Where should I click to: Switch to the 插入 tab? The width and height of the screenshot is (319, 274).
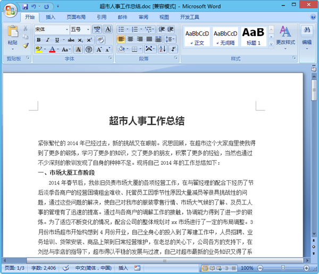point(51,17)
